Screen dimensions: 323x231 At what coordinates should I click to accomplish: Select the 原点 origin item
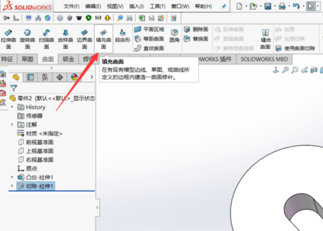point(27,169)
